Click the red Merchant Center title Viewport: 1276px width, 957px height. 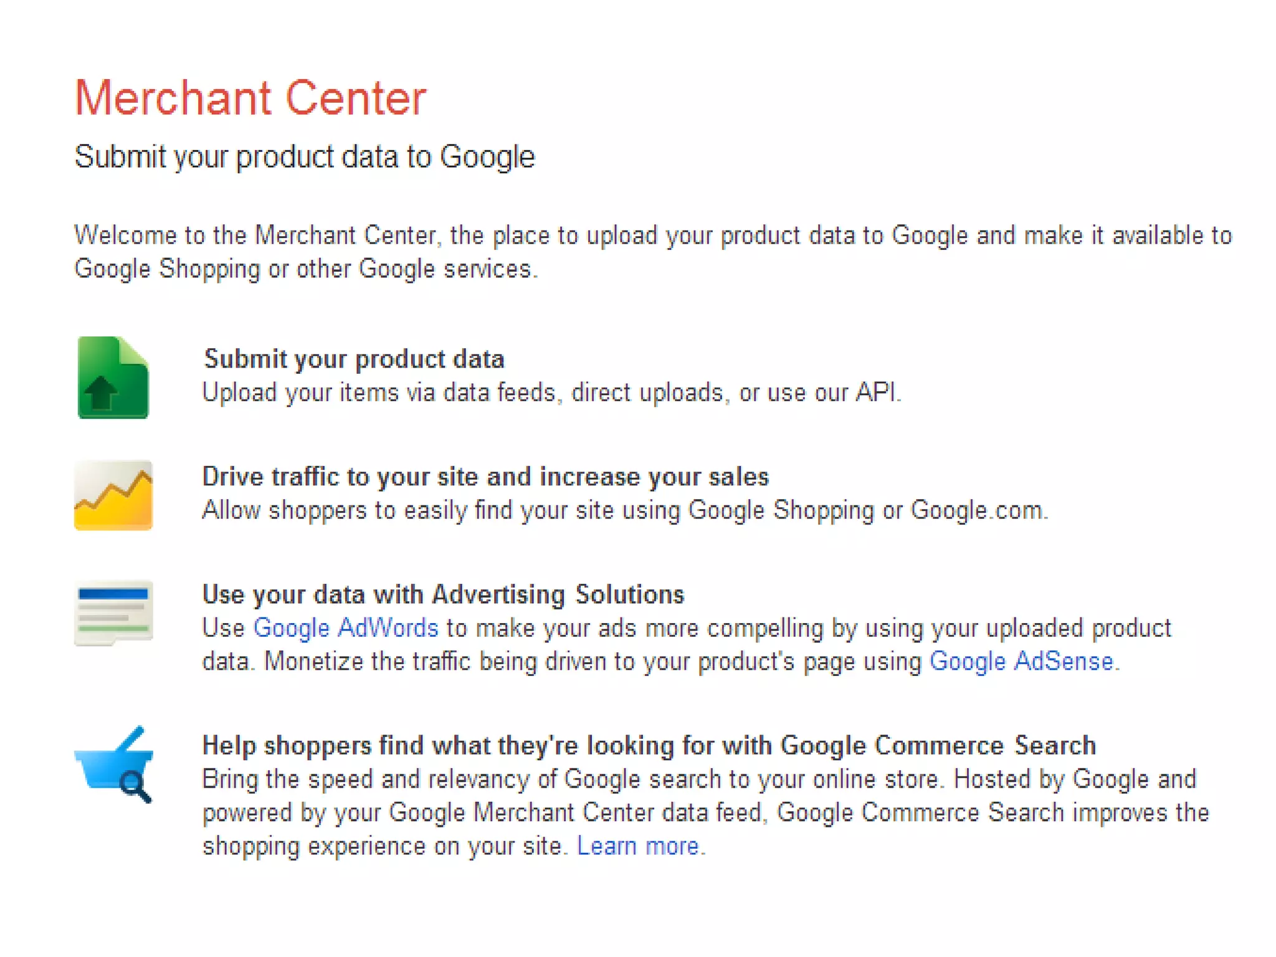pos(250,98)
